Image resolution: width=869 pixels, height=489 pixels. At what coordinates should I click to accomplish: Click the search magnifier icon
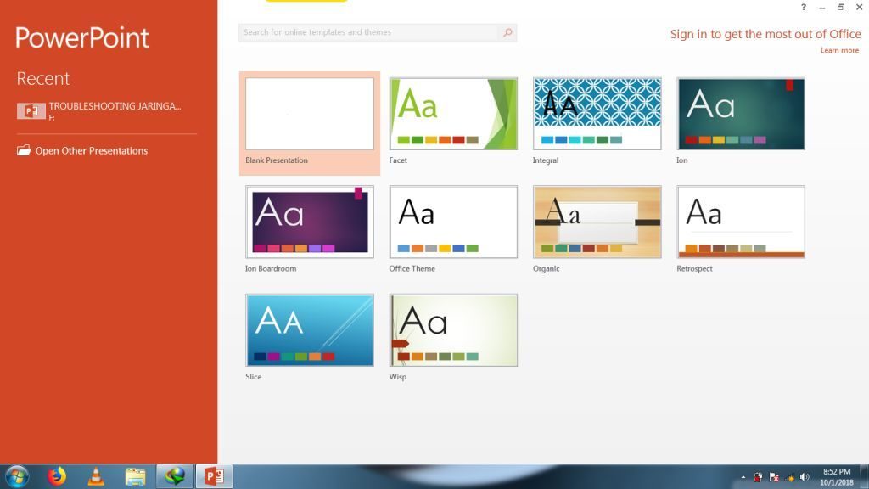click(507, 33)
